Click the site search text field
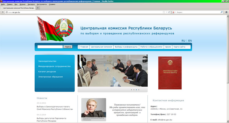Screen dimensions: 229x123 (50, 47)
